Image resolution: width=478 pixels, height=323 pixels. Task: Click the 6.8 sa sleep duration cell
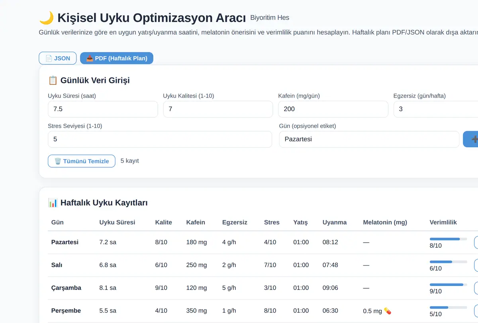pos(108,265)
